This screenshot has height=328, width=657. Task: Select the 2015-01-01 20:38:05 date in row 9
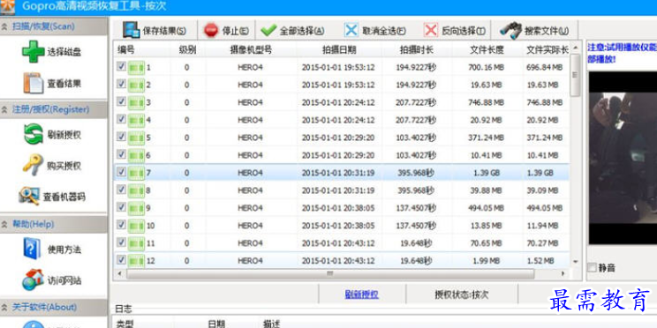[338, 208]
